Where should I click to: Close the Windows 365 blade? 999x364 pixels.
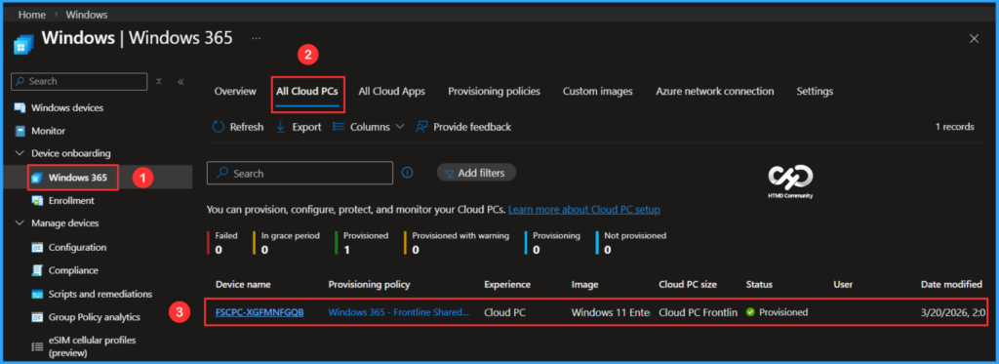(975, 39)
